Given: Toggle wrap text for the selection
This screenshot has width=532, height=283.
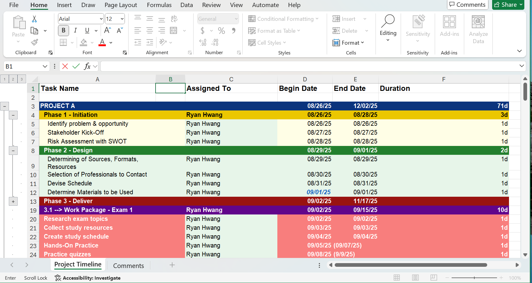Looking at the screenshot, I should click(x=174, y=19).
